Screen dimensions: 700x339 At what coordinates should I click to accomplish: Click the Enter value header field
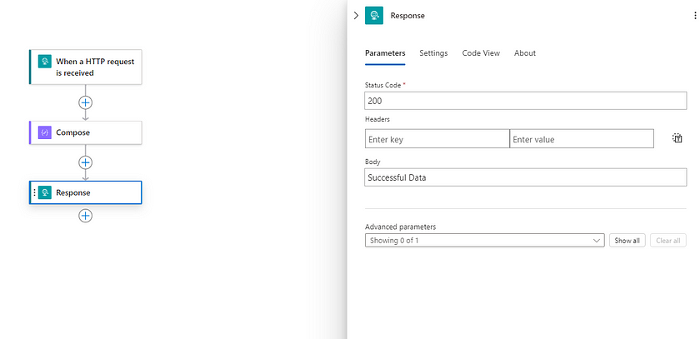pos(582,139)
